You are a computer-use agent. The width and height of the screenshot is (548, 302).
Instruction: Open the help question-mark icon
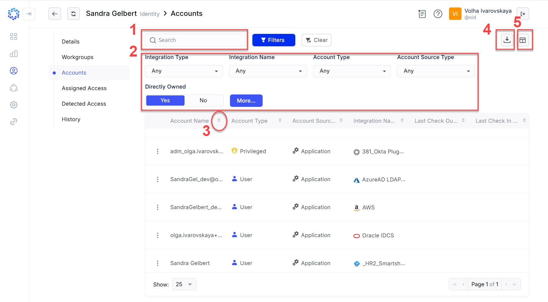438,14
